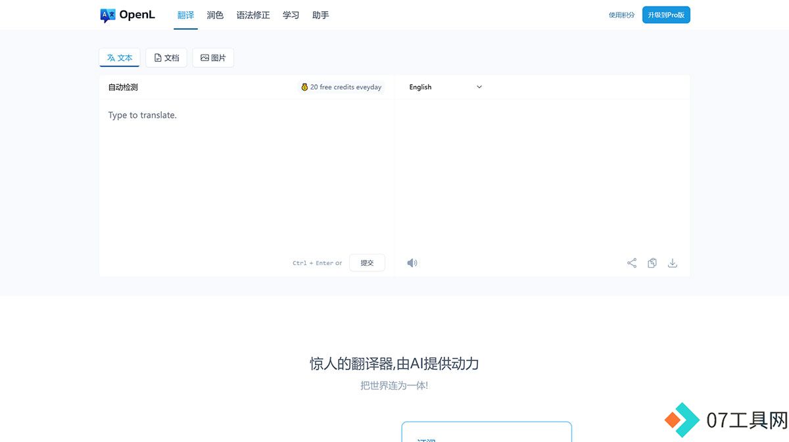Click the 升级到Pro版 upgrade button
Image resolution: width=789 pixels, height=442 pixels.
[666, 15]
